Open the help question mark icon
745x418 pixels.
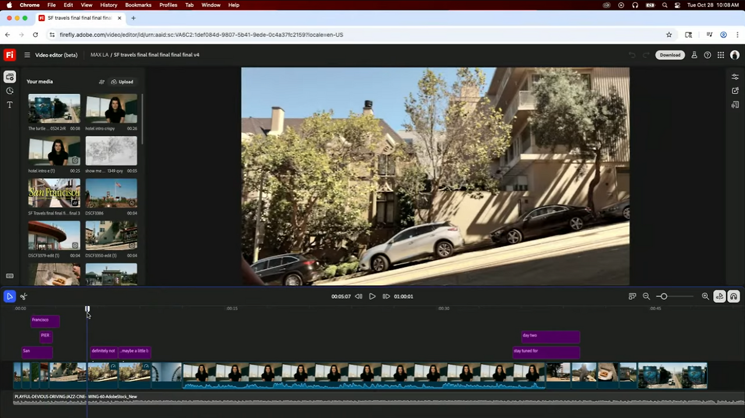click(x=708, y=55)
